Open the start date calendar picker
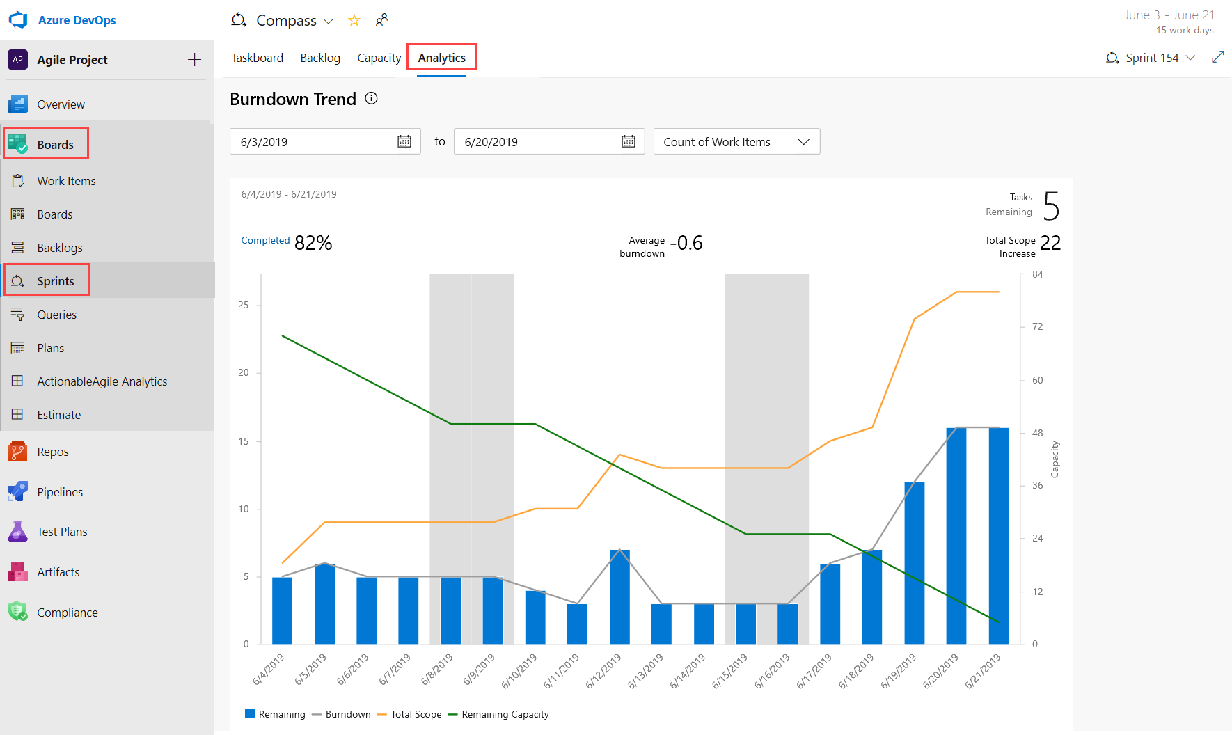1232x735 pixels. coord(404,141)
